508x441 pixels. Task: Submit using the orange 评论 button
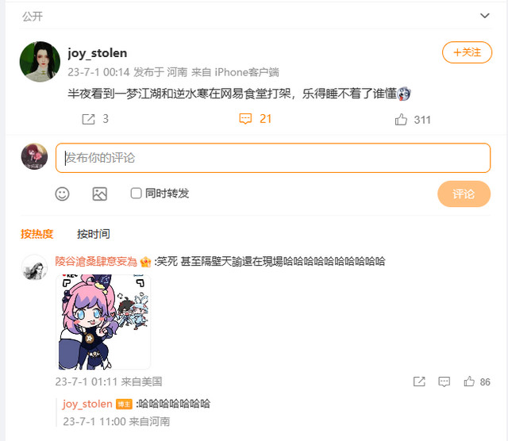click(464, 194)
